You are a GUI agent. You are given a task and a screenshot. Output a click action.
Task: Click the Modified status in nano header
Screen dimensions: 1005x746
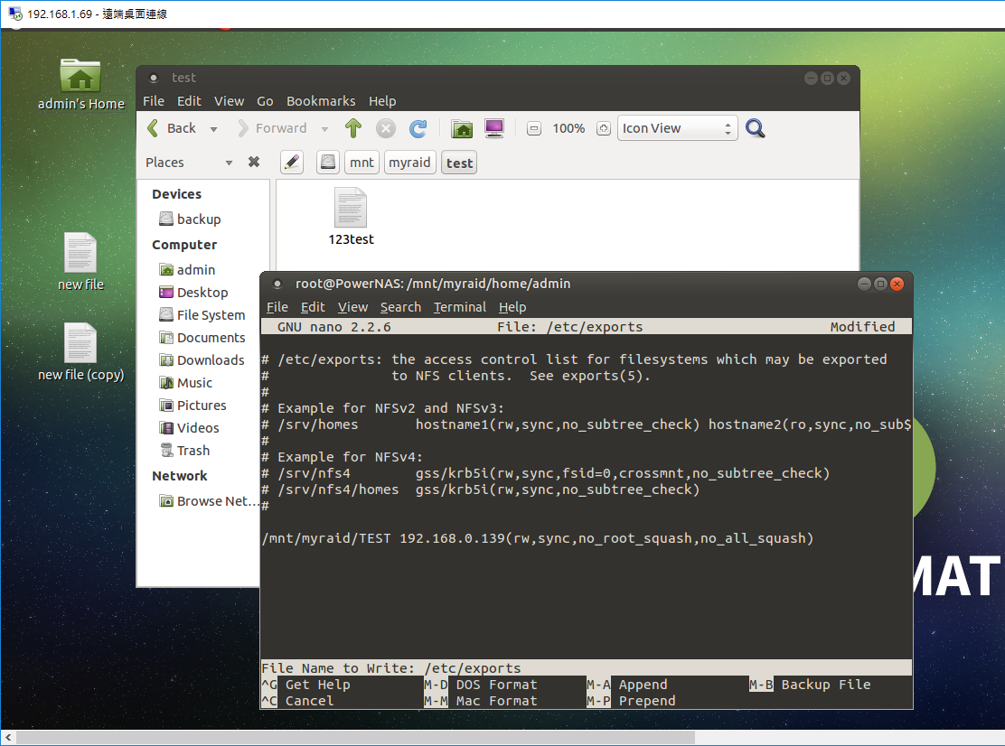[863, 327]
